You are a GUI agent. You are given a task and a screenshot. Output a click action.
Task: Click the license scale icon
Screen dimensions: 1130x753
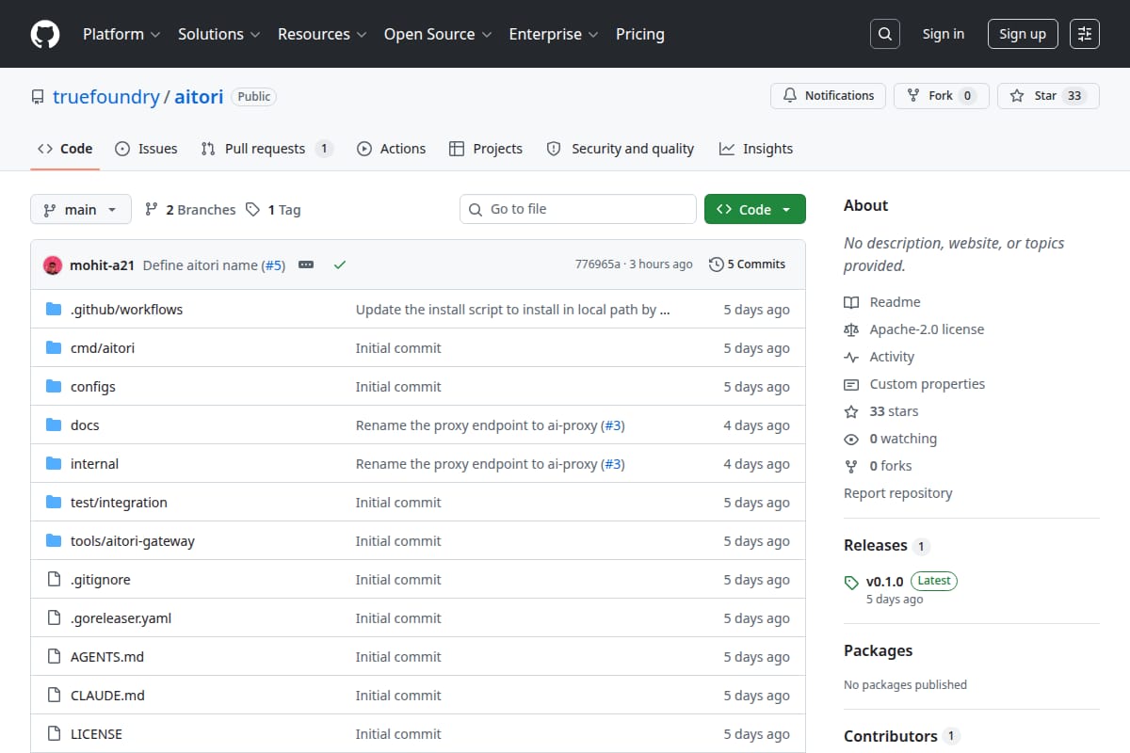pos(851,329)
